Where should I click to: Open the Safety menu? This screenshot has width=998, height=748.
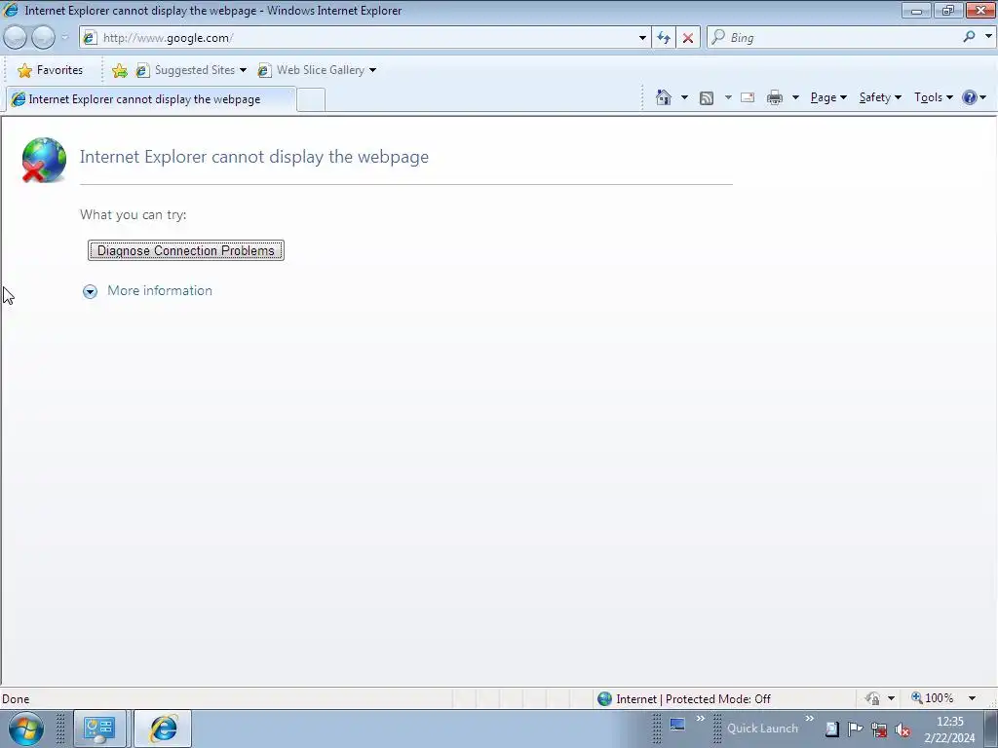click(x=880, y=97)
